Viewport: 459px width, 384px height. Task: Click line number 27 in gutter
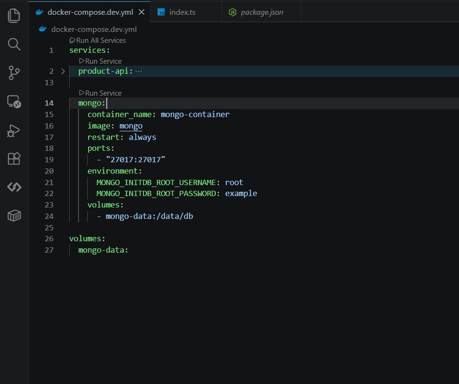point(49,250)
